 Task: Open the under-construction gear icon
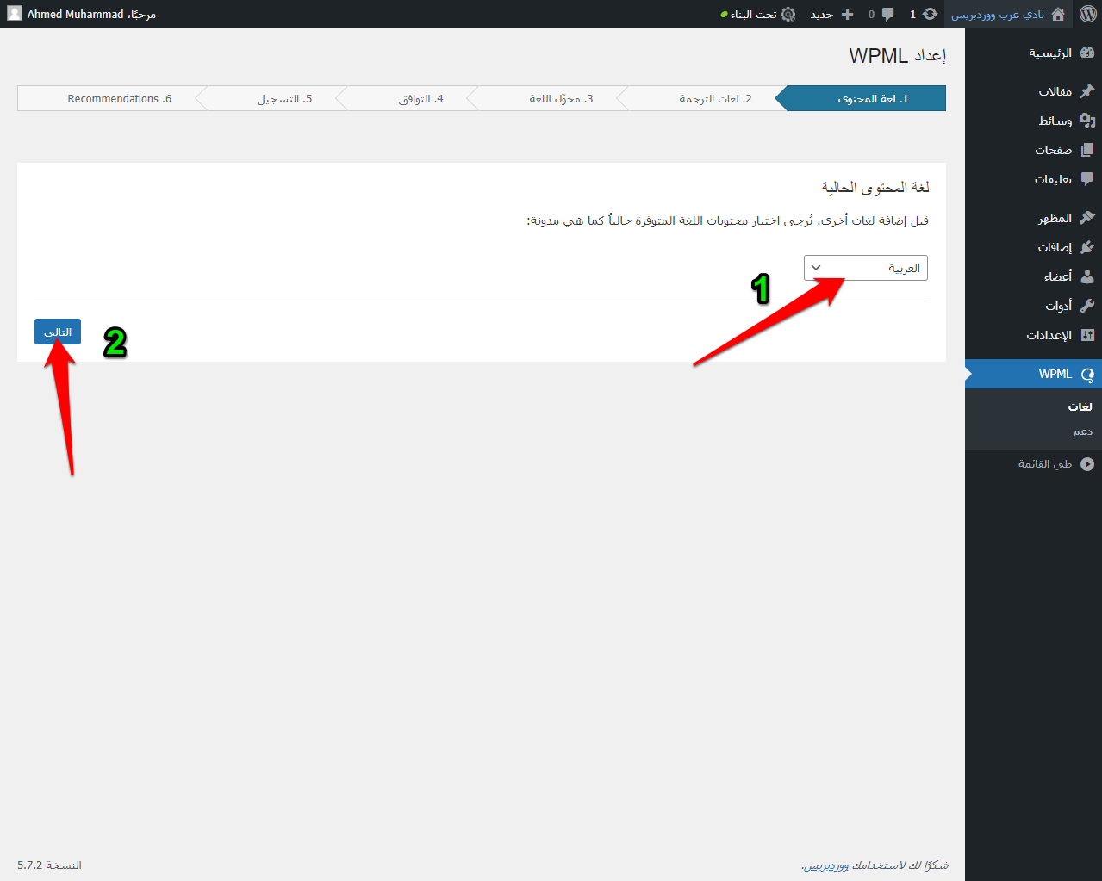(788, 14)
